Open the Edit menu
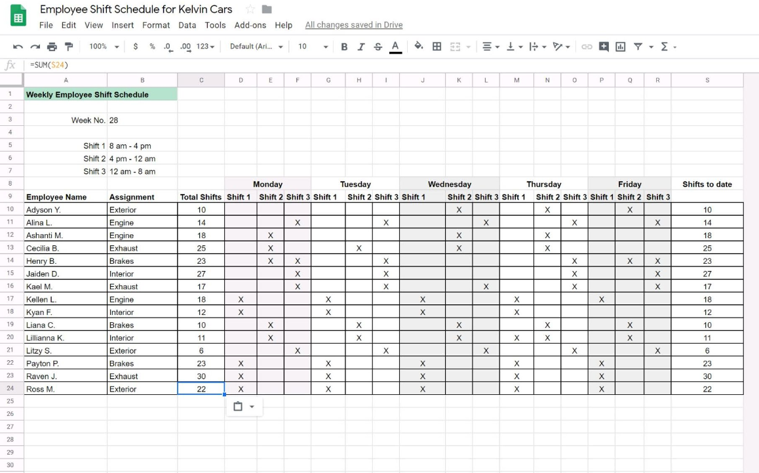This screenshot has height=473, width=759. pos(68,25)
